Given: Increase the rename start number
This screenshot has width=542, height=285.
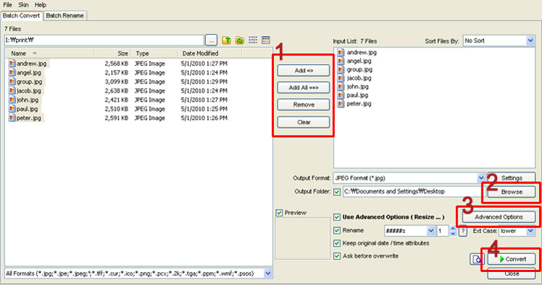Looking at the screenshot, I should coord(453,228).
